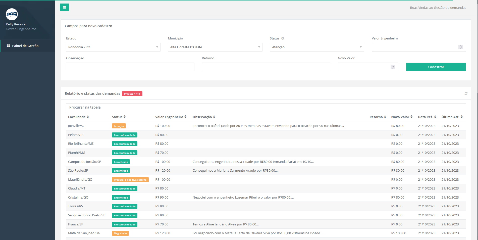Focus the Procurar na tabela search field
Viewport: 478px width, 240px height.
coord(266,107)
